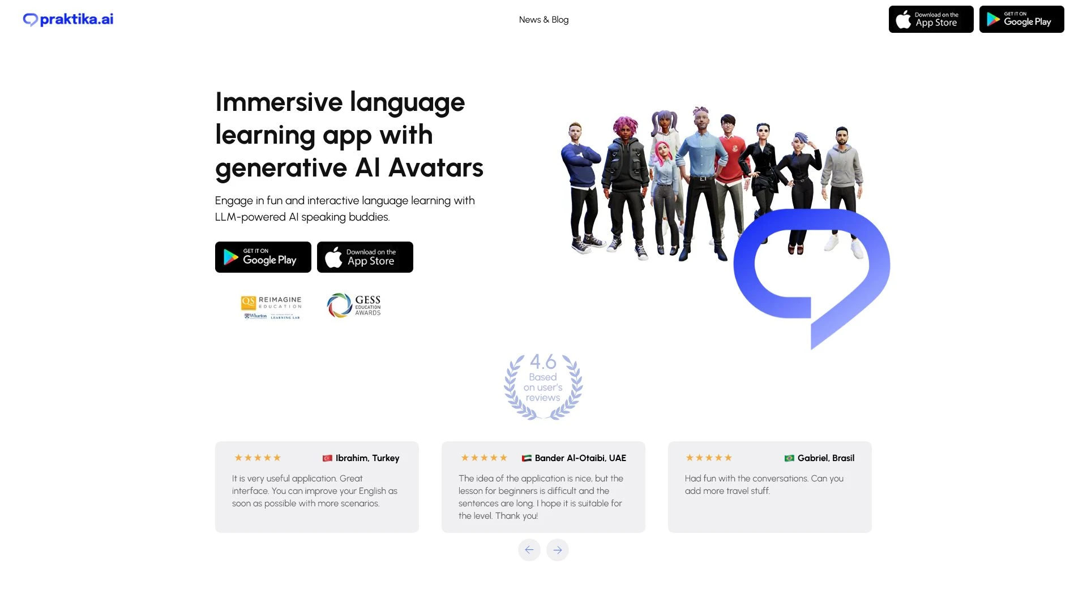Viewport: 1087px width, 611px height.
Task: Click the Turkish flag emoji in Ibrahim's review
Action: point(327,457)
